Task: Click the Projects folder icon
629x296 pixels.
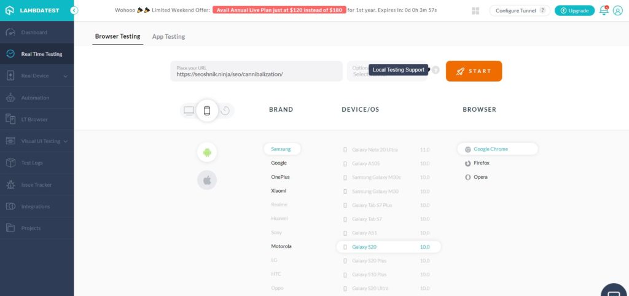Action: 10,228
